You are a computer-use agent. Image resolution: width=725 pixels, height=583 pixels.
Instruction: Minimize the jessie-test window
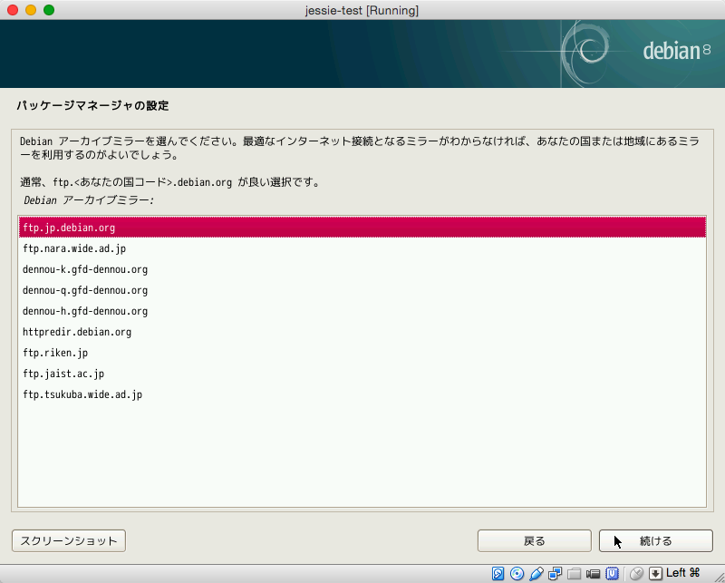click(31, 10)
